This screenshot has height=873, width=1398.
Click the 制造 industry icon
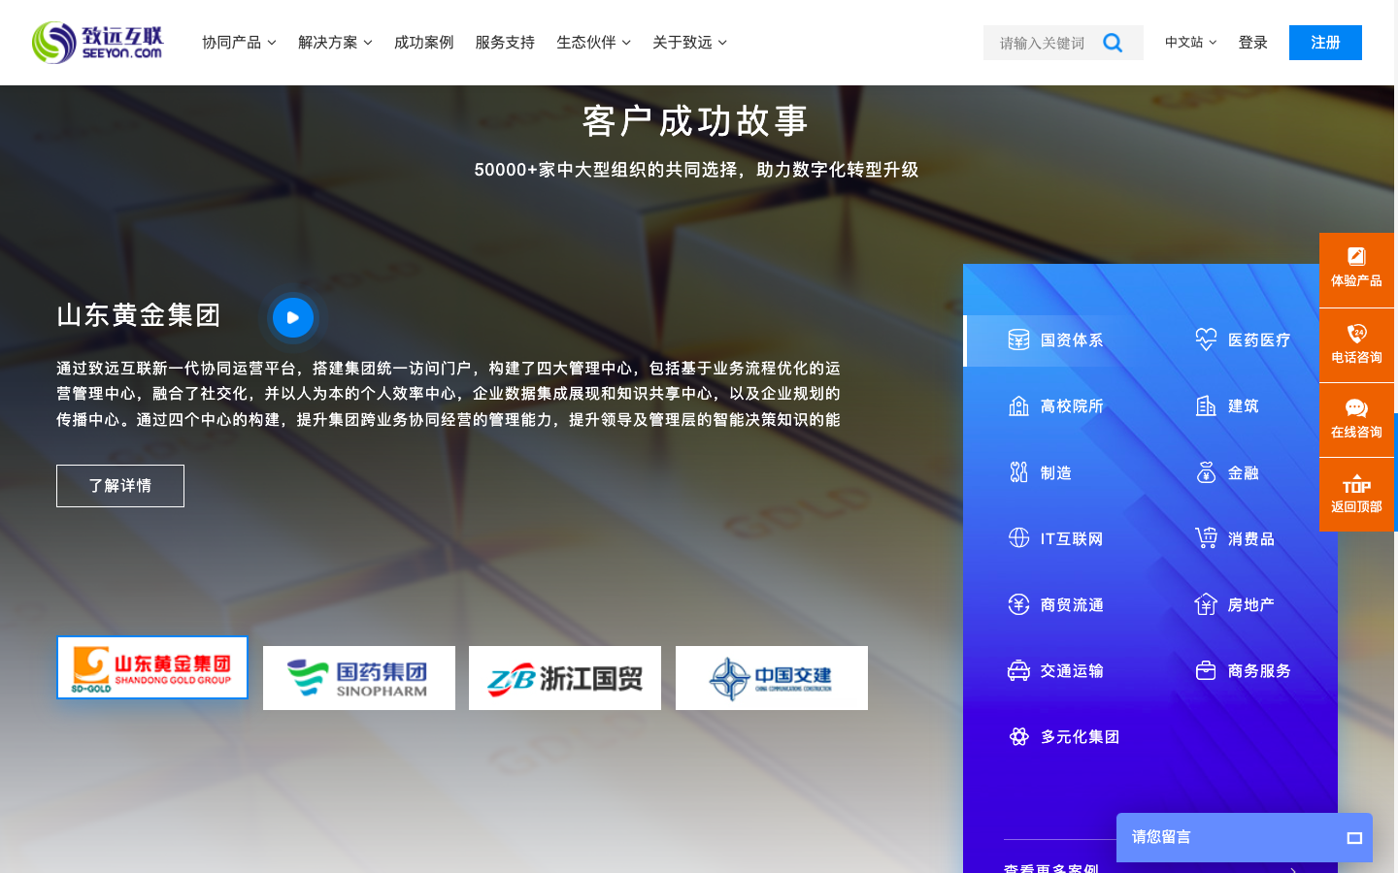[1018, 472]
